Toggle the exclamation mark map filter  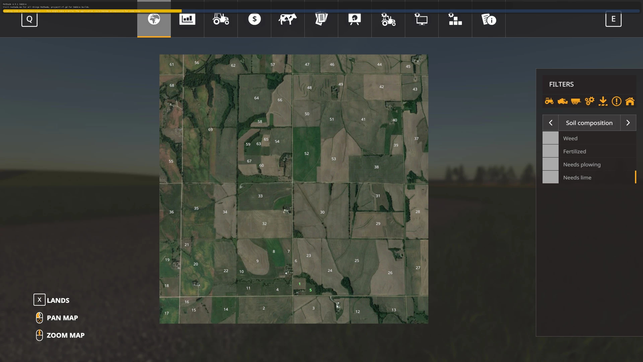point(616,101)
